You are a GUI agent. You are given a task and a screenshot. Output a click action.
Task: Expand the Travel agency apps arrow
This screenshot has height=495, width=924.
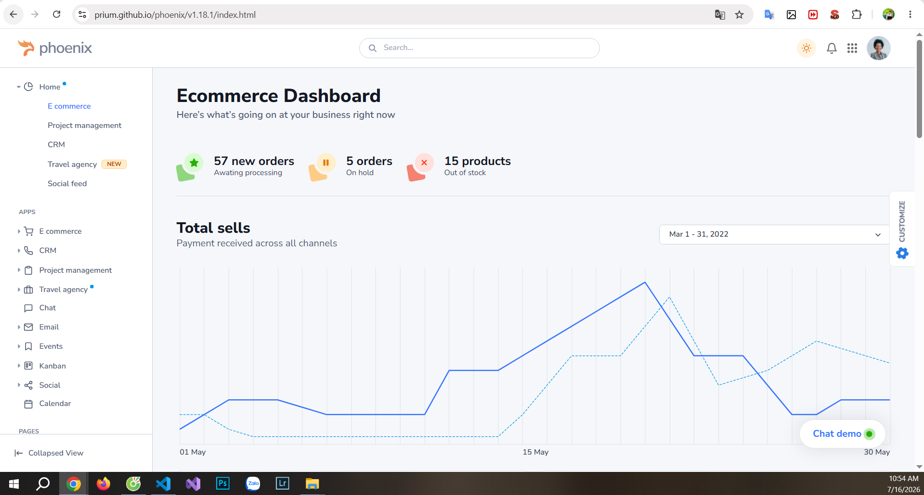coord(19,290)
